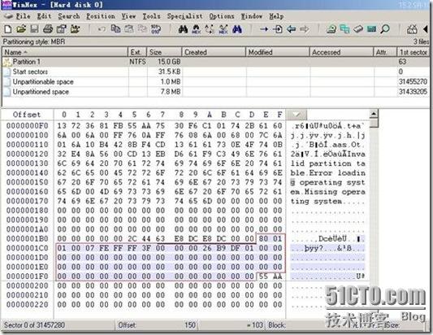Click the Open file folder icon
433x335 pixels.
21,28
